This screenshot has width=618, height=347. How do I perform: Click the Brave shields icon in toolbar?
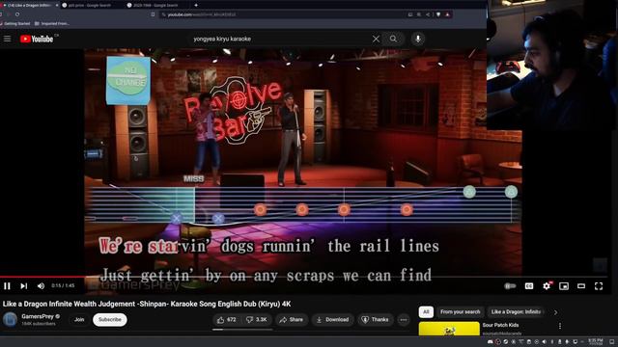click(x=438, y=14)
